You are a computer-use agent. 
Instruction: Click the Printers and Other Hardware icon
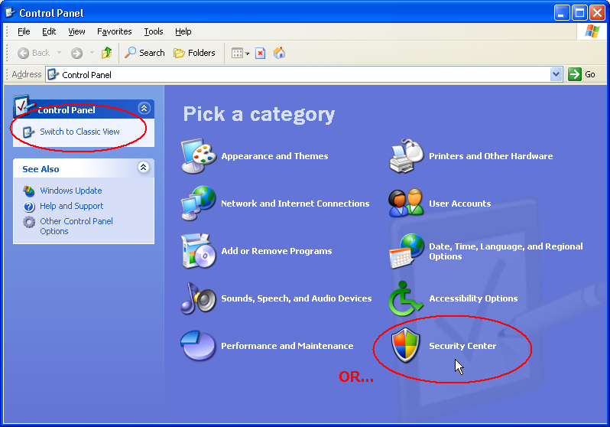(x=407, y=156)
